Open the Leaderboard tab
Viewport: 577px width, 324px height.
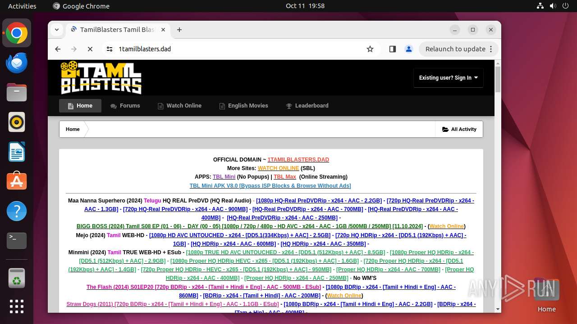(307, 106)
